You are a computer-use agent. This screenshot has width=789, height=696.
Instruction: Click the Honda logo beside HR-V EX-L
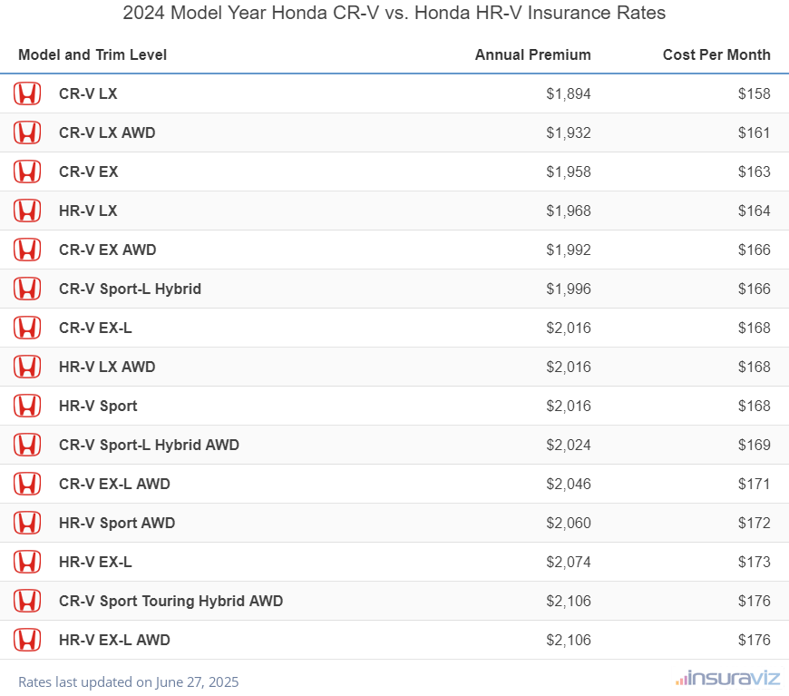(x=27, y=562)
